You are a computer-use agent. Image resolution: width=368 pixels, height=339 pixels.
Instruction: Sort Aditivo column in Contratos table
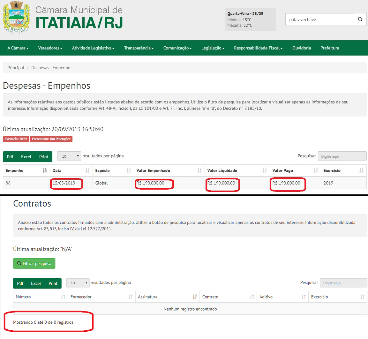click(304, 297)
